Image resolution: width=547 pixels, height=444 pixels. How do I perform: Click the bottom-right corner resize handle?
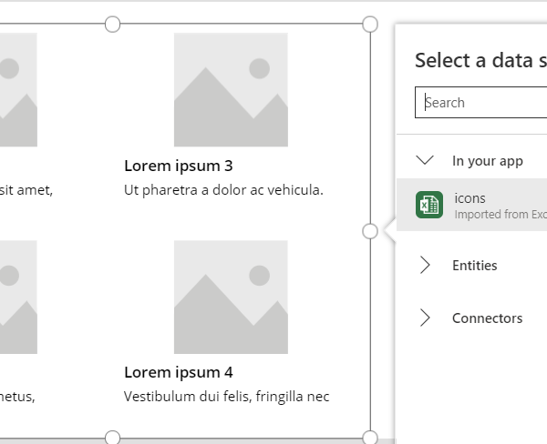370,438
